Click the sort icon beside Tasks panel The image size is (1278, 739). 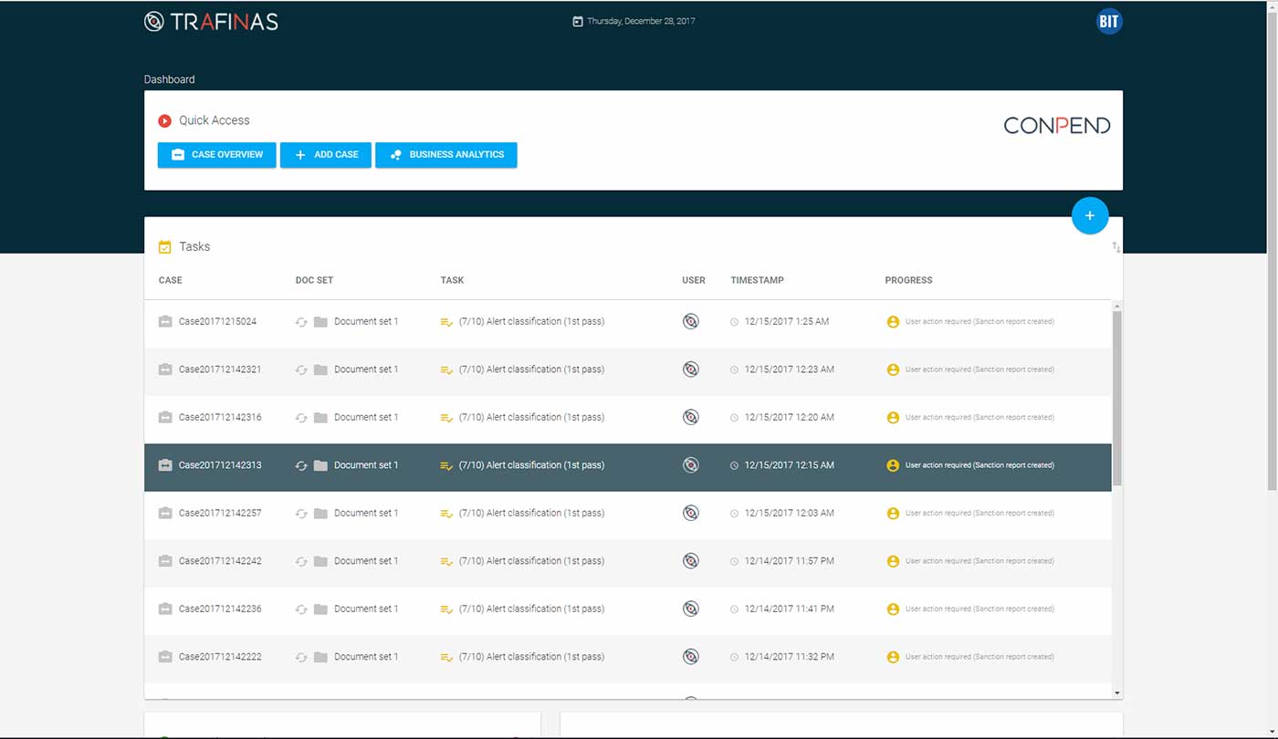[1116, 247]
